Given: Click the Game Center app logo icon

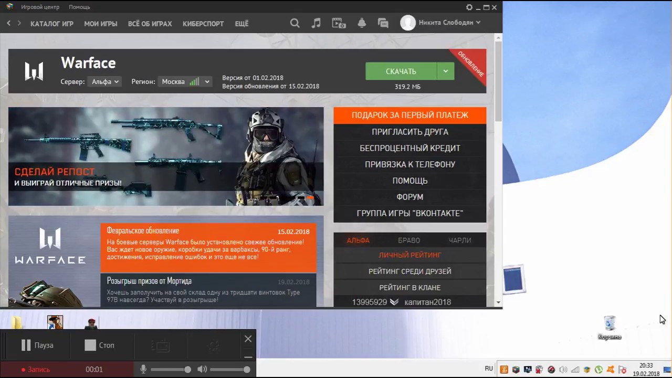Looking at the screenshot, I should pos(9,7).
